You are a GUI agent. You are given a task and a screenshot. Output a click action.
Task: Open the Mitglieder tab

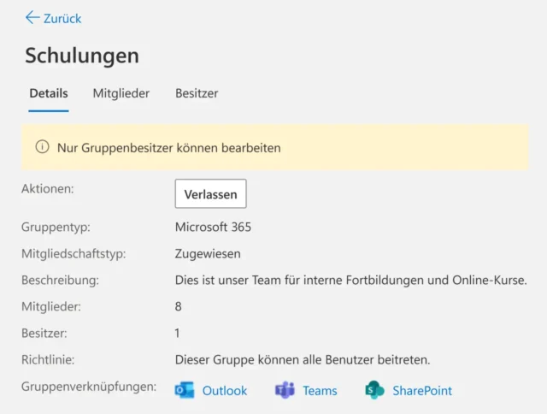coord(121,93)
